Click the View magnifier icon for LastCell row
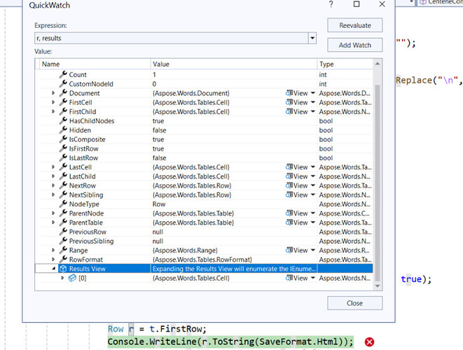The width and height of the screenshot is (463, 350). (x=289, y=167)
